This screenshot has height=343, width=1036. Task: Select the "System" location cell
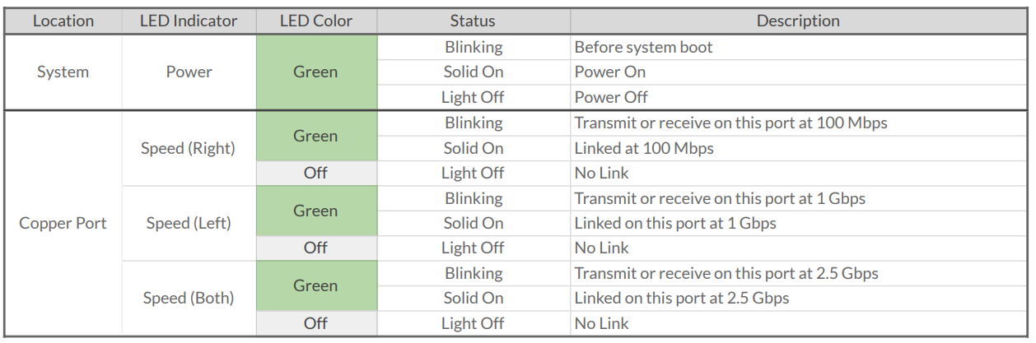63,72
